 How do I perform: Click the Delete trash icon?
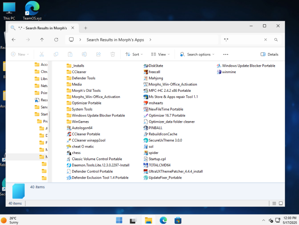pyautogui.click(x=113, y=54)
